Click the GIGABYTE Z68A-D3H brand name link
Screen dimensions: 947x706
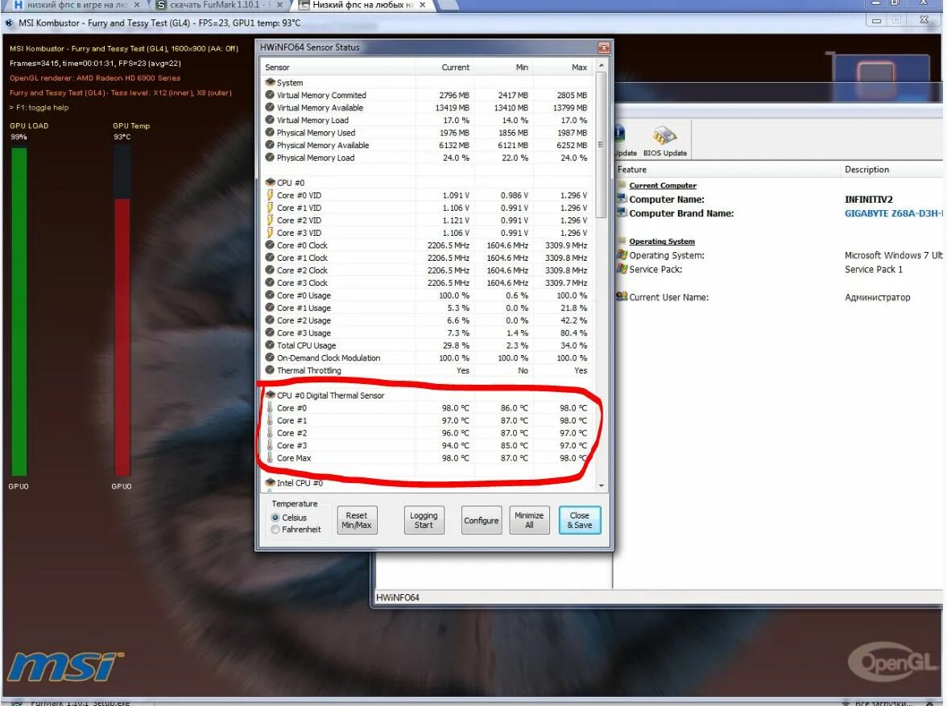pos(894,213)
